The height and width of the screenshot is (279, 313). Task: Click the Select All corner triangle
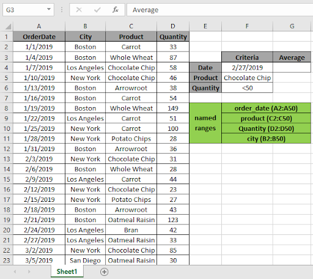point(8,26)
